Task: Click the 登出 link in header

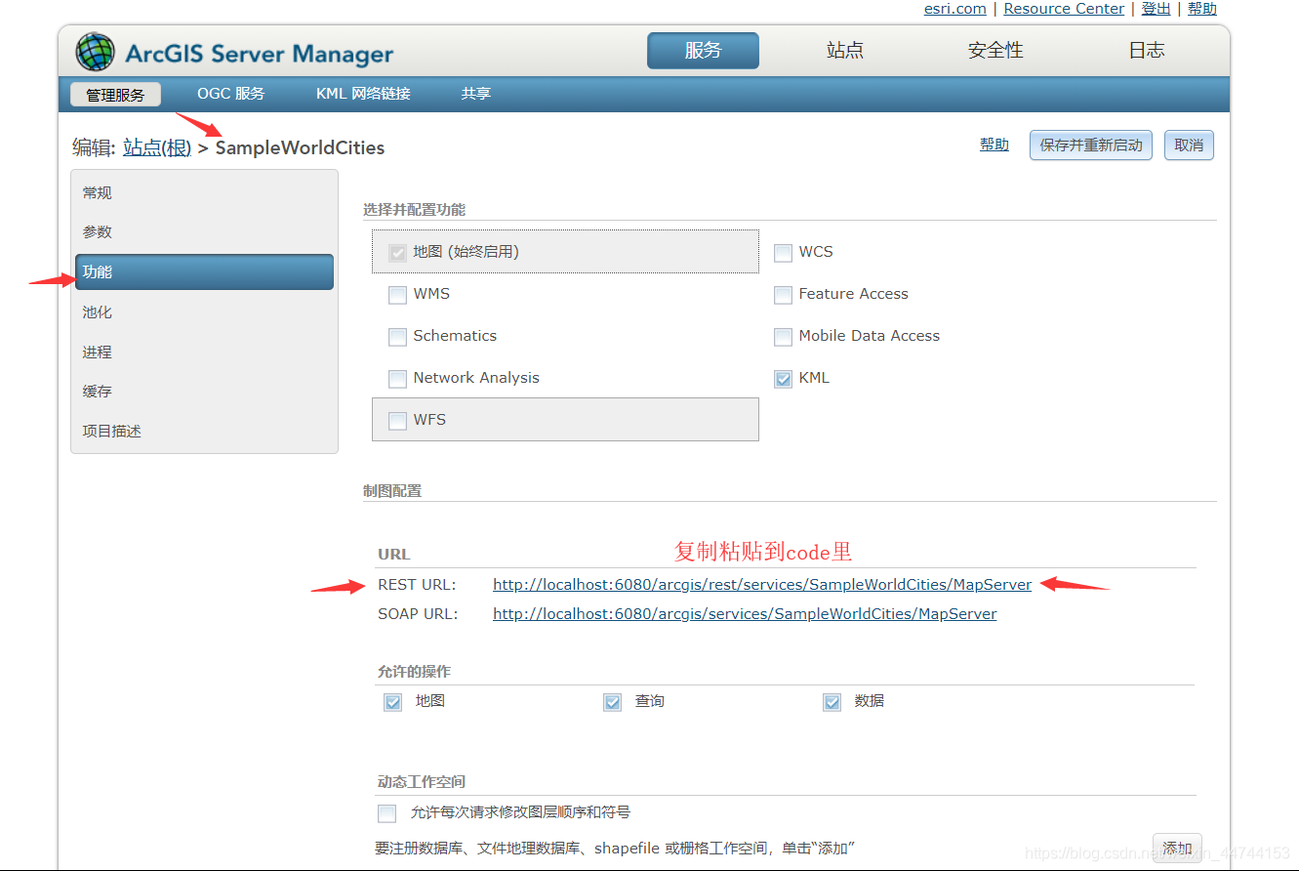Action: pos(1156,9)
